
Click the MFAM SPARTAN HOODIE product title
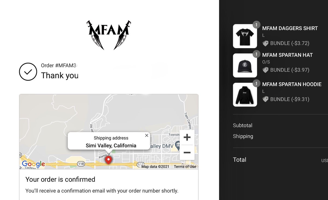tap(292, 84)
